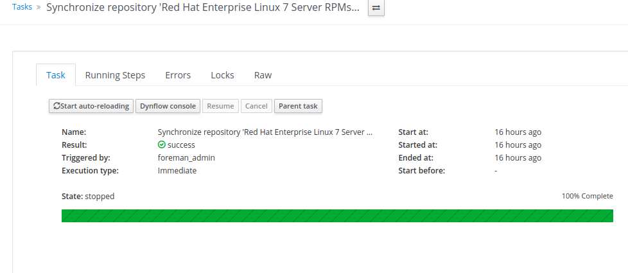628x273 pixels.
Task: Click the page title 'Synchronize repository' heading
Action: point(203,8)
